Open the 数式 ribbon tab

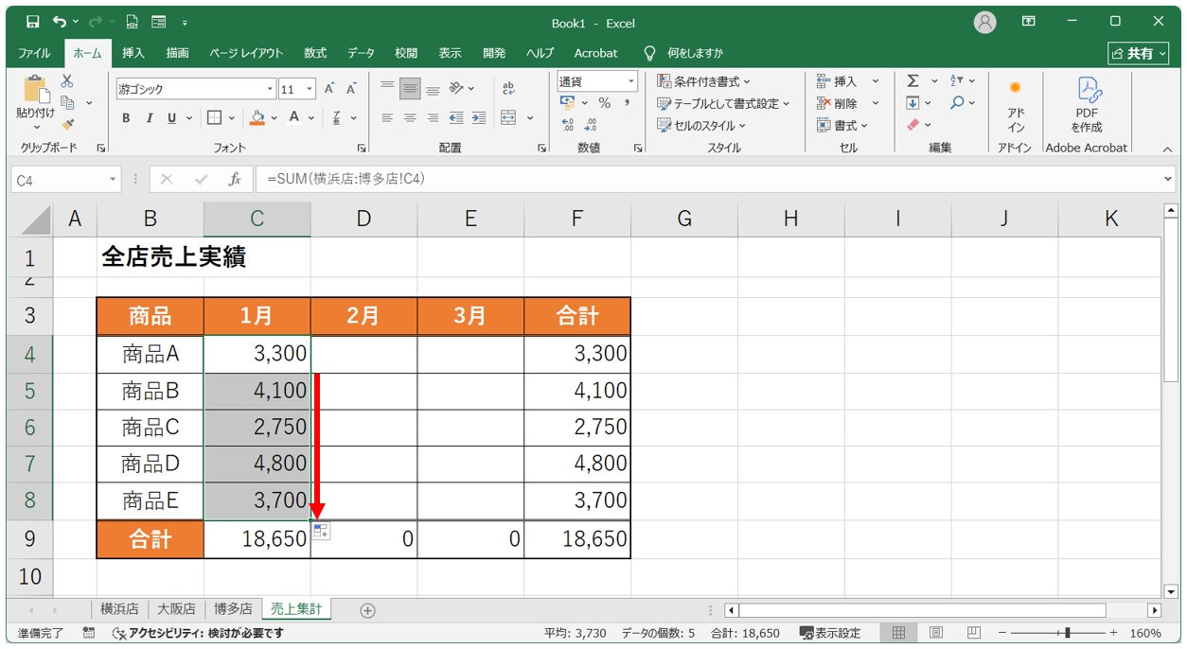point(315,53)
